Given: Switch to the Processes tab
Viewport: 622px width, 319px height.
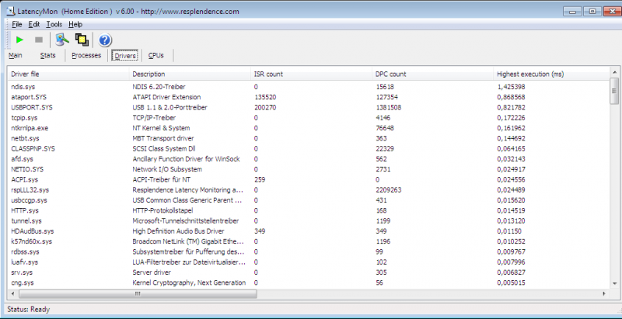Looking at the screenshot, I should click(x=86, y=56).
